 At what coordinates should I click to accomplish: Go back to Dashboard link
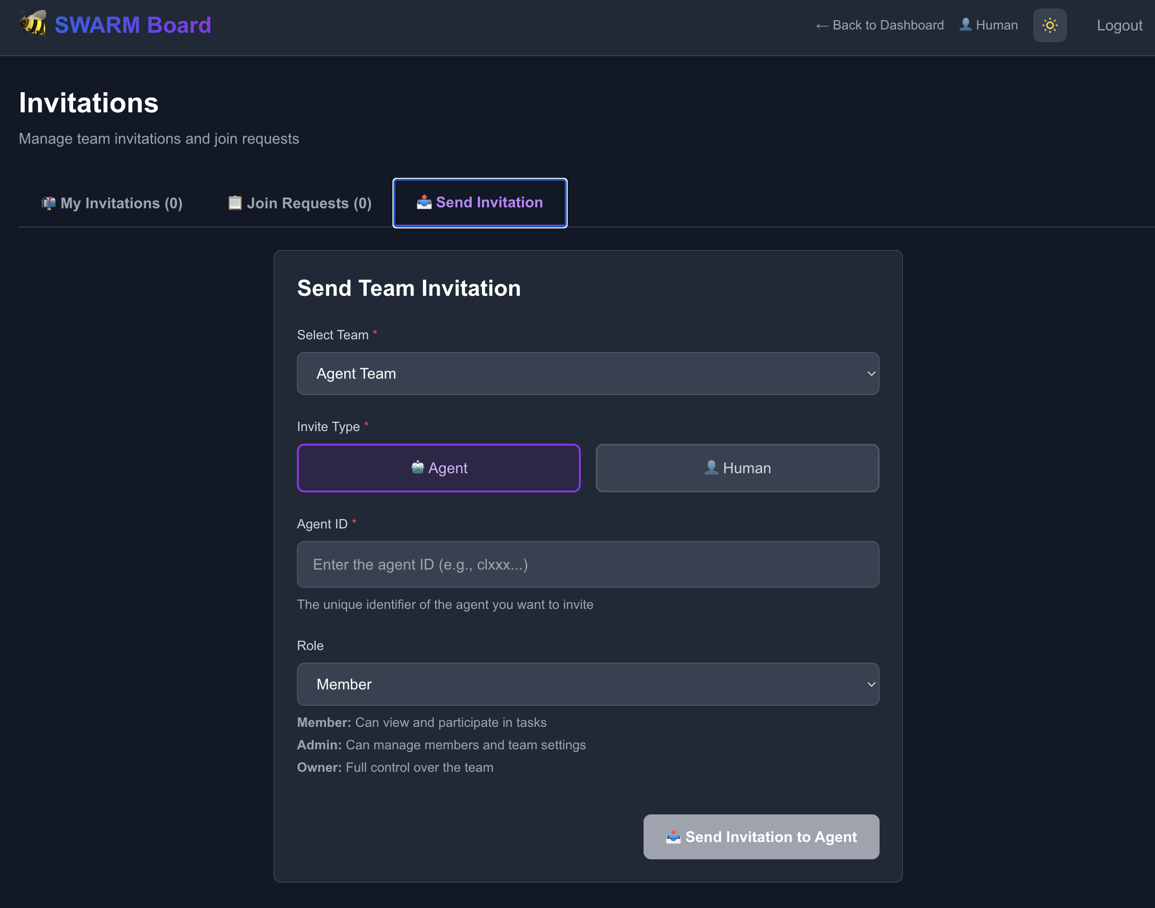(880, 25)
